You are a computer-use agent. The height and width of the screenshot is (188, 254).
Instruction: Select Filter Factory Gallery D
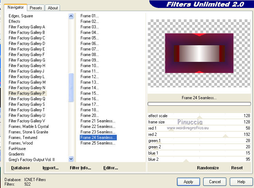(x=27, y=44)
